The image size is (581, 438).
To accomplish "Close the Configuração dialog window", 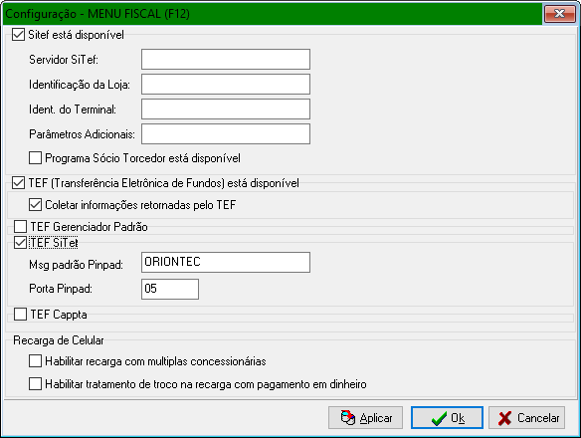I will (x=559, y=14).
